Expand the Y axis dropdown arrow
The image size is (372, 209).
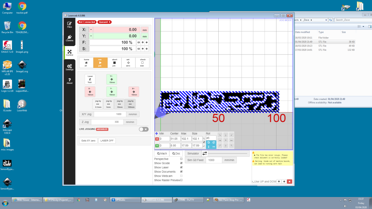tap(91, 36)
